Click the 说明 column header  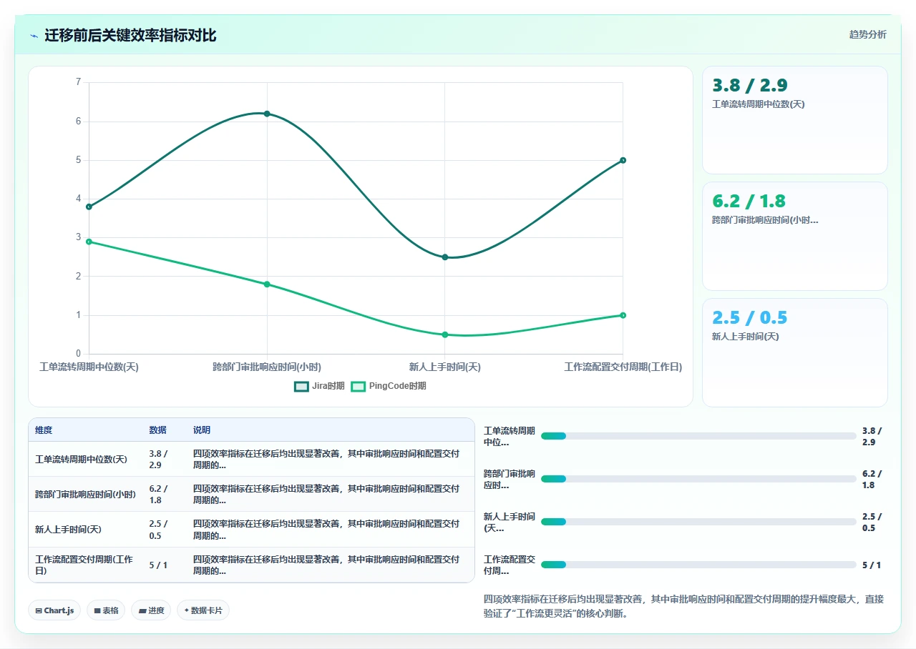(x=202, y=430)
